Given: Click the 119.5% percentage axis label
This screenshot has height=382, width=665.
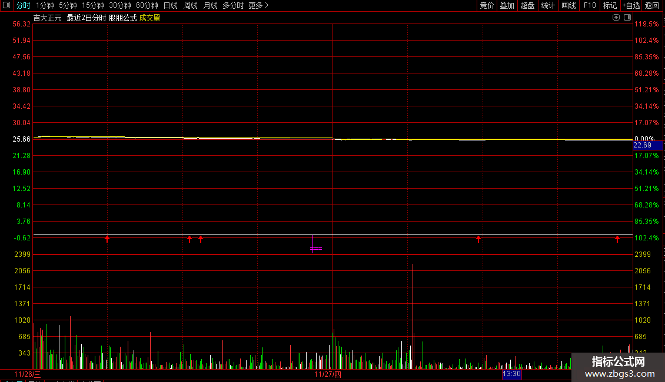Looking at the screenshot, I should (x=647, y=24).
